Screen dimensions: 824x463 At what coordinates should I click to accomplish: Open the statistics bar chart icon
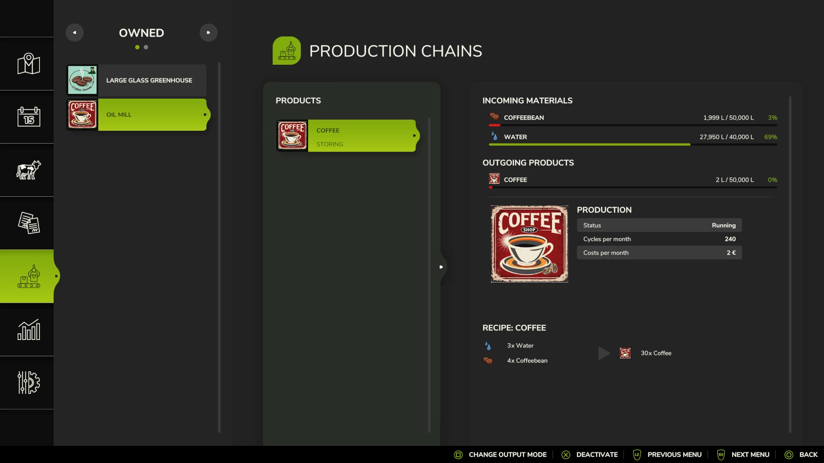point(28,330)
